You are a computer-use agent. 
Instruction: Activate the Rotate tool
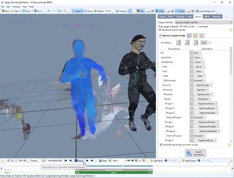[99, 11]
